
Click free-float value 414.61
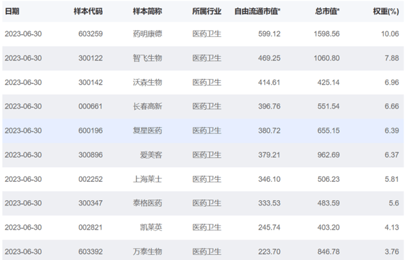(269, 82)
